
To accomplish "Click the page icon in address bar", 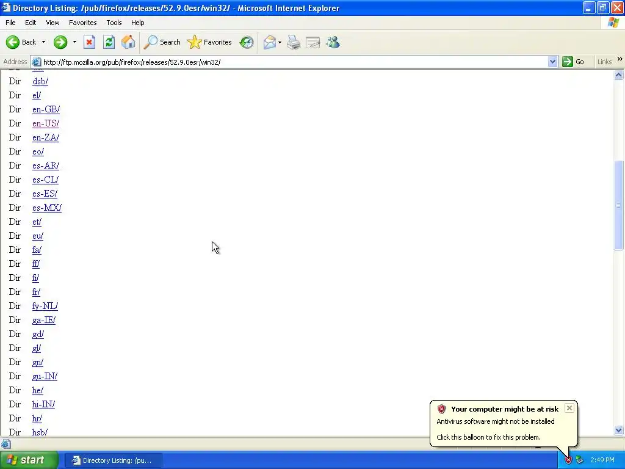I will 36,62.
